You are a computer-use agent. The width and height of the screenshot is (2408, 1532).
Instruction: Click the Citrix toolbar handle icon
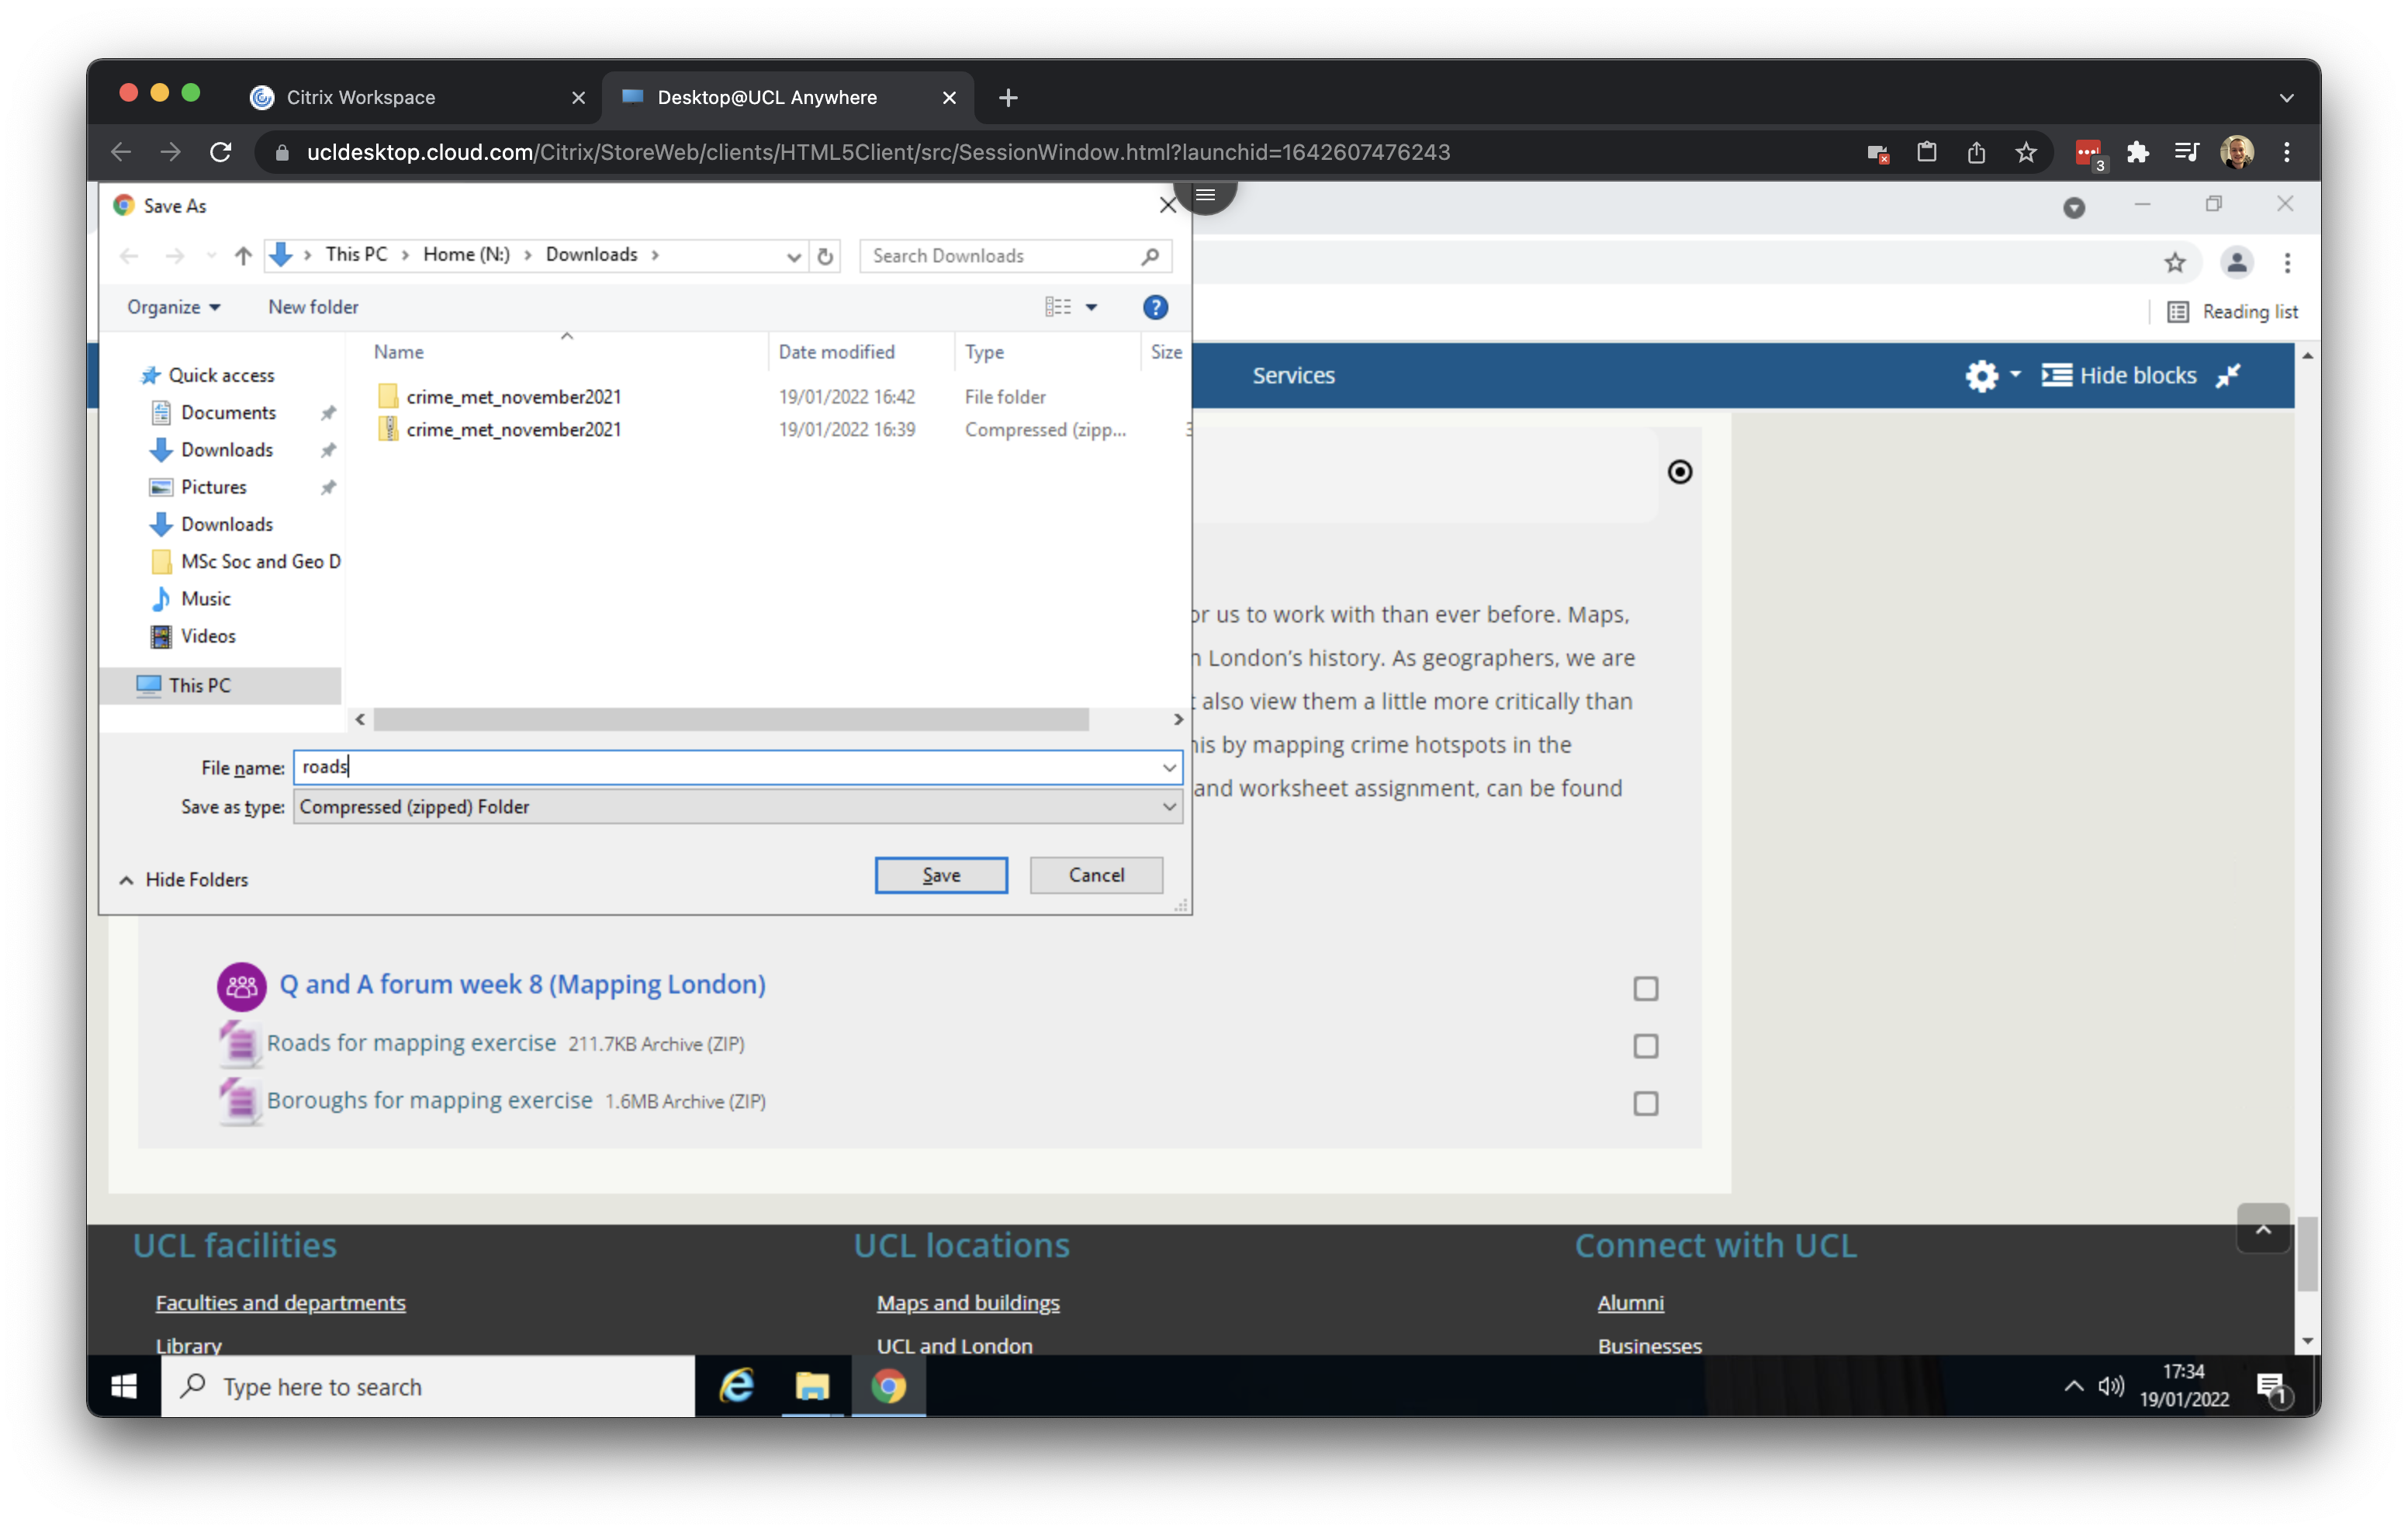(1205, 195)
